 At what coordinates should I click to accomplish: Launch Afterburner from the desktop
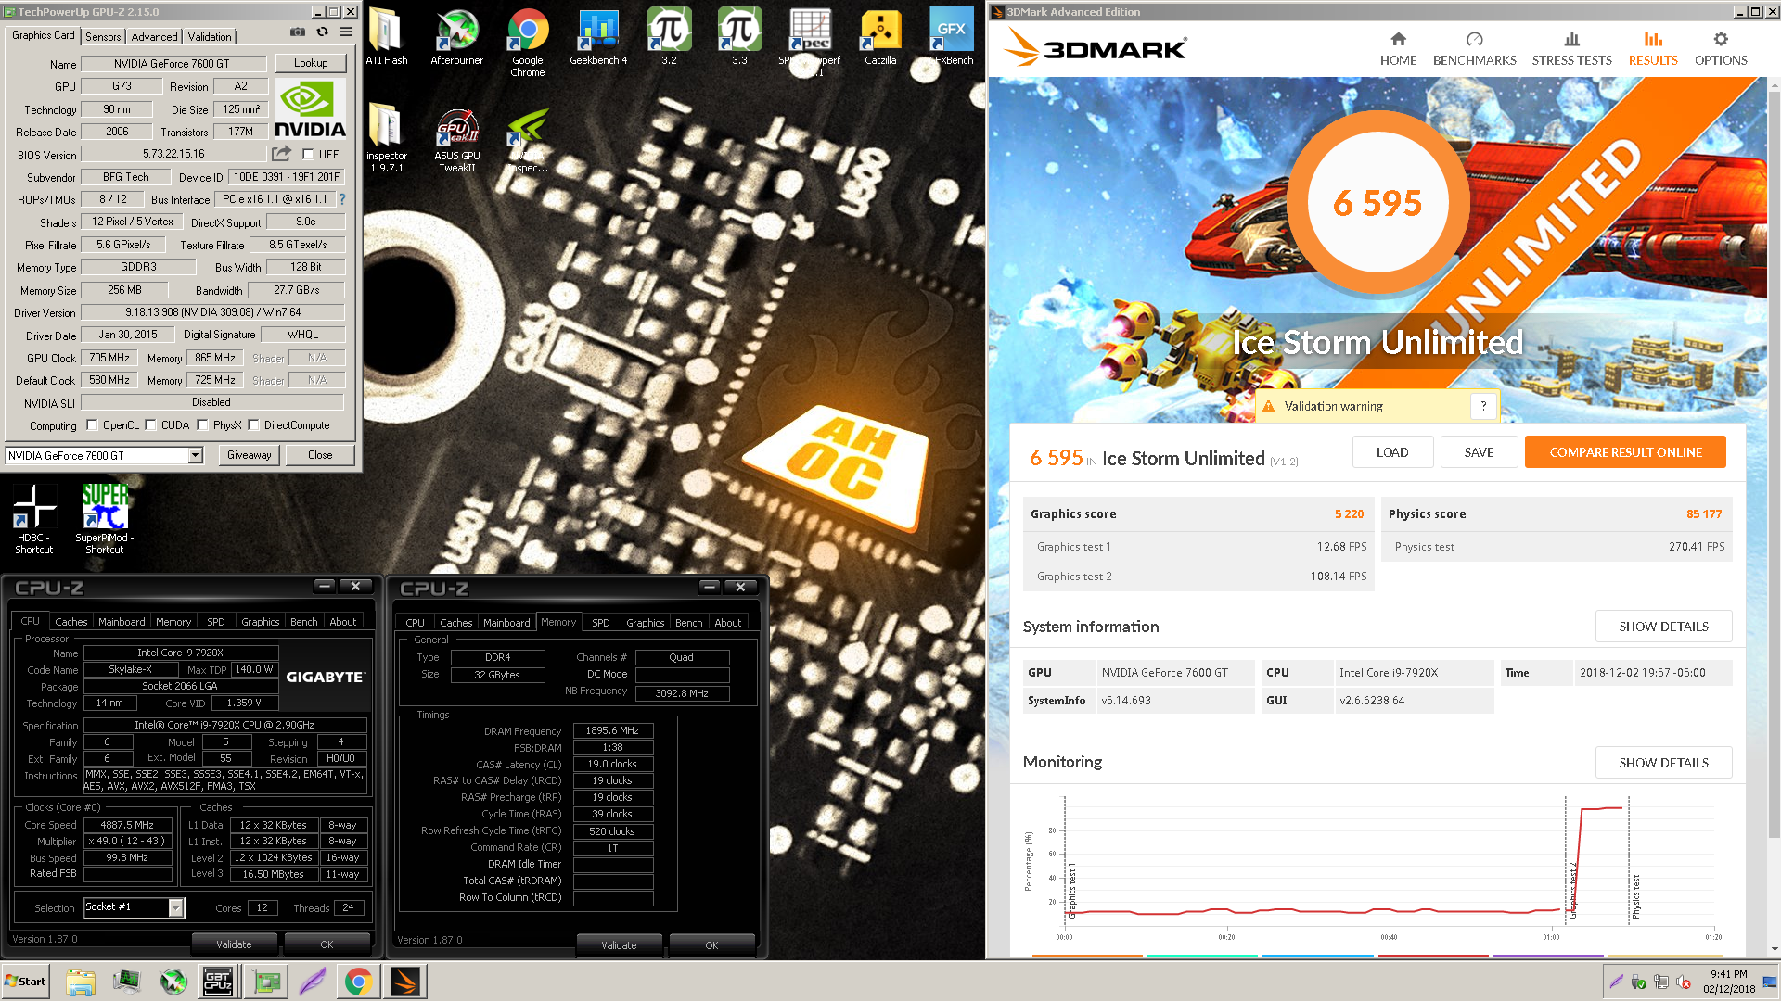click(x=456, y=37)
